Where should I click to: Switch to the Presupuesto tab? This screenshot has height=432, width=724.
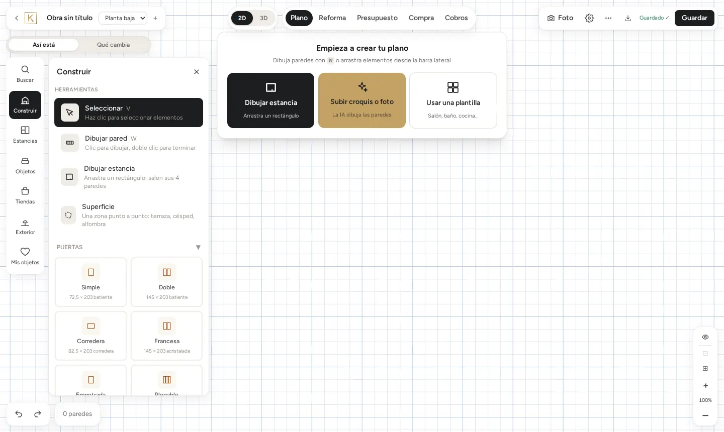377,18
